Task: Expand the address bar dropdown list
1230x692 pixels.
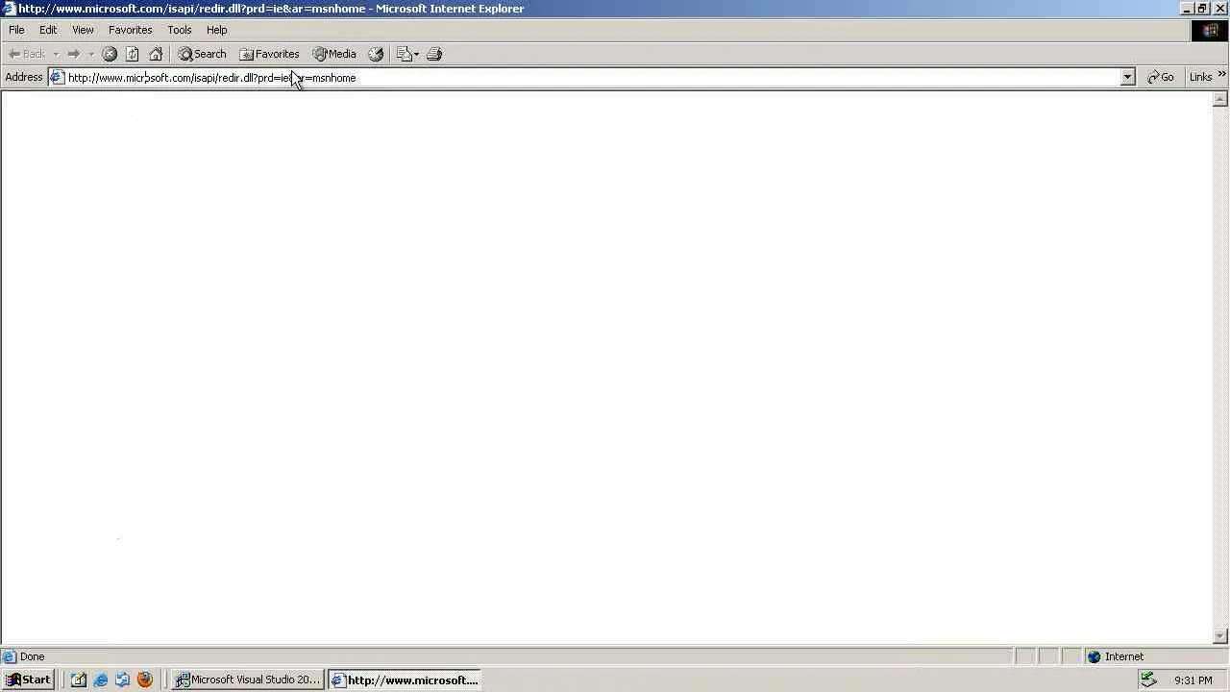Action: [1128, 78]
